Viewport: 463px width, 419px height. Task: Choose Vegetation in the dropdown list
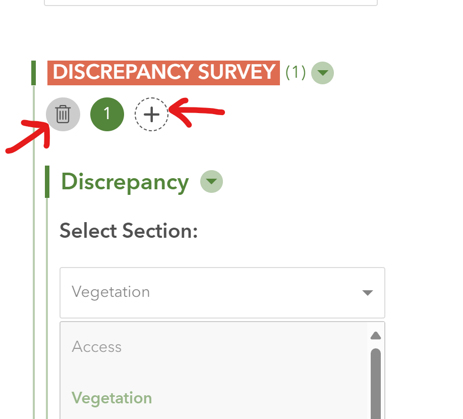pyautogui.click(x=111, y=398)
